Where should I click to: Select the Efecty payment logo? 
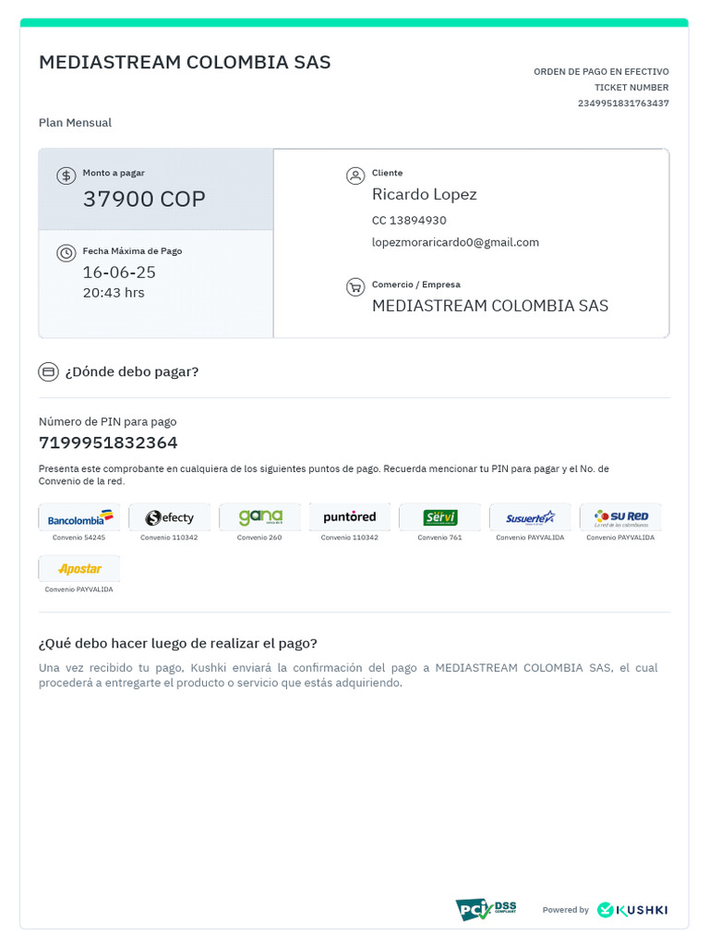coord(170,517)
